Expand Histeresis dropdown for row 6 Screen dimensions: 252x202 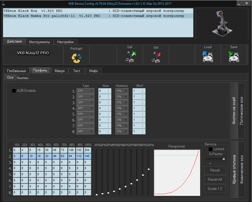(122, 120)
